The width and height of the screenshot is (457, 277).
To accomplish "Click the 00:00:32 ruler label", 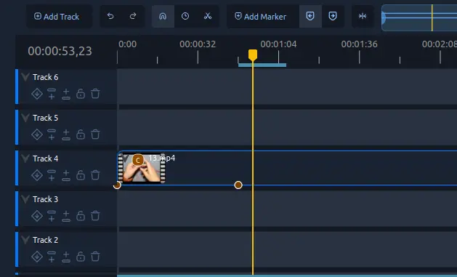I will tap(198, 44).
